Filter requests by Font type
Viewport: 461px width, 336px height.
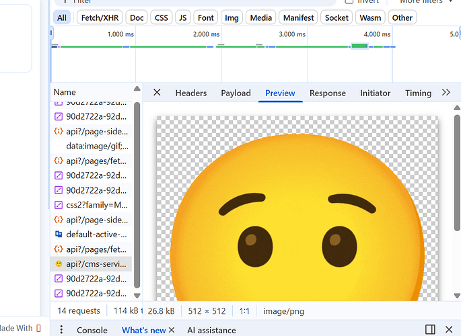coord(205,17)
